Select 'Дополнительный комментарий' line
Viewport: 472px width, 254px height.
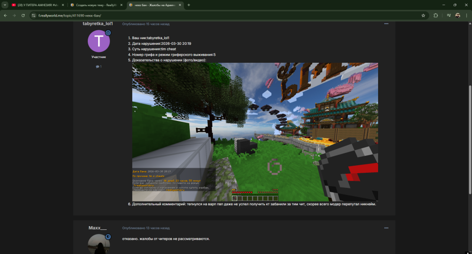254,204
